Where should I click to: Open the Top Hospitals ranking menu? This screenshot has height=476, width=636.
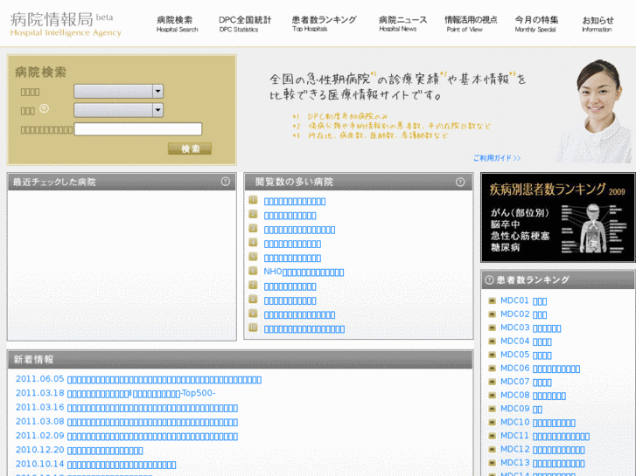pos(324,24)
